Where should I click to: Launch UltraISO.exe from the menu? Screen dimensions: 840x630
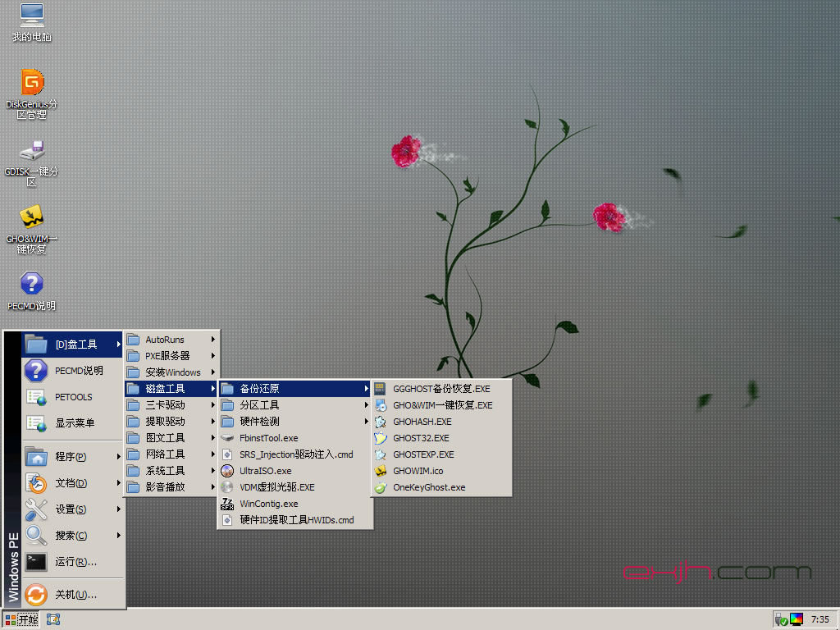[265, 471]
